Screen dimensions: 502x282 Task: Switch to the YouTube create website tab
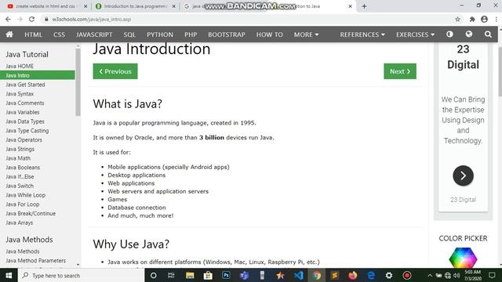[x=47, y=6]
